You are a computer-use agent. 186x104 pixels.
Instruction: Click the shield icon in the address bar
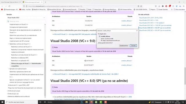coord(24,6)
